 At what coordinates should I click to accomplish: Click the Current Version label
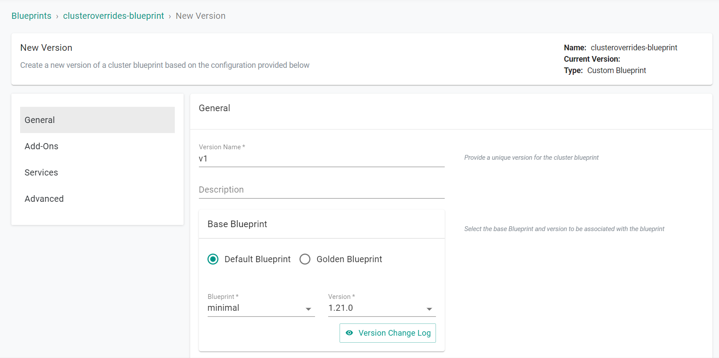click(592, 59)
